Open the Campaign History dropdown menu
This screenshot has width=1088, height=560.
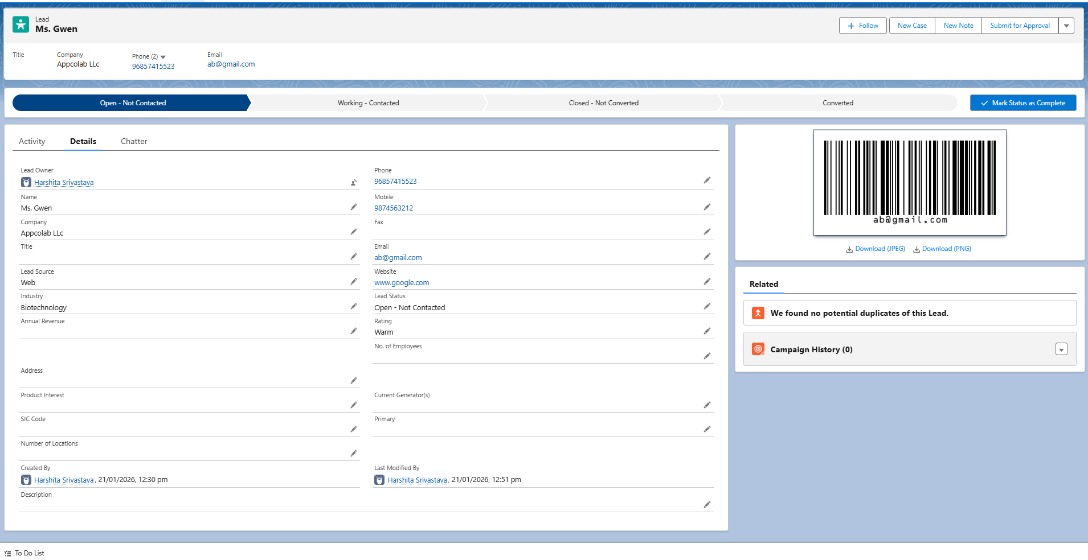point(1061,349)
